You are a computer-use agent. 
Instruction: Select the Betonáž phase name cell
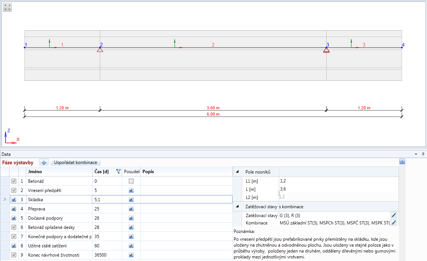click(60, 181)
